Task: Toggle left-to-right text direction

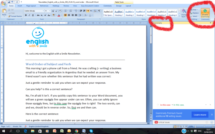Action: tap(88, 11)
